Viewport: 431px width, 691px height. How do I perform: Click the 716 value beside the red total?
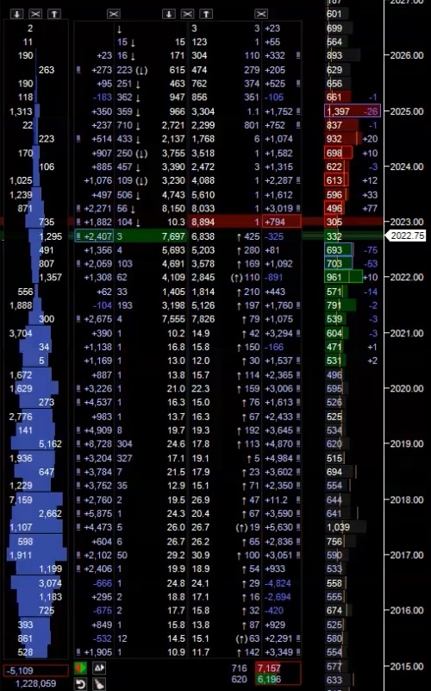click(239, 668)
